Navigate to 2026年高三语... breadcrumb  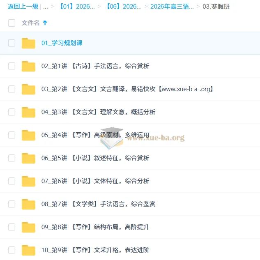coord(172,7)
